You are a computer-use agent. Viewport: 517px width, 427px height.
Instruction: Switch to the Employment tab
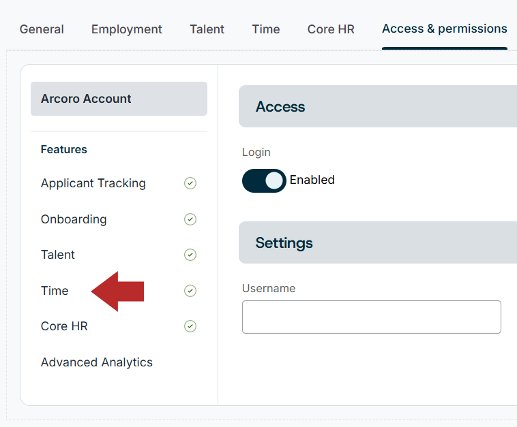[127, 29]
